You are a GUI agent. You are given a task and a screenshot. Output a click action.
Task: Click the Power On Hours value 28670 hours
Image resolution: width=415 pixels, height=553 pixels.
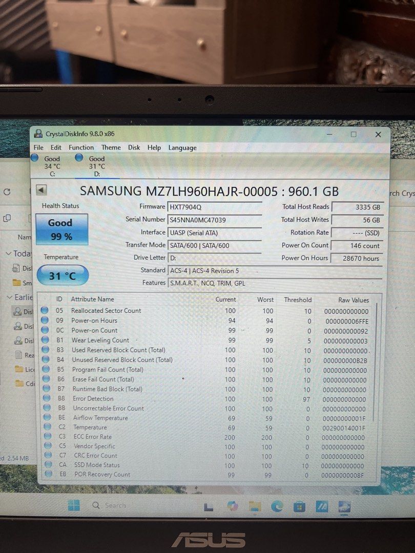coord(357,258)
